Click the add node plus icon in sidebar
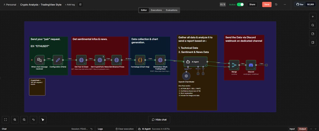Image resolution: width=319 pixels, height=131 pixels. (313, 16)
